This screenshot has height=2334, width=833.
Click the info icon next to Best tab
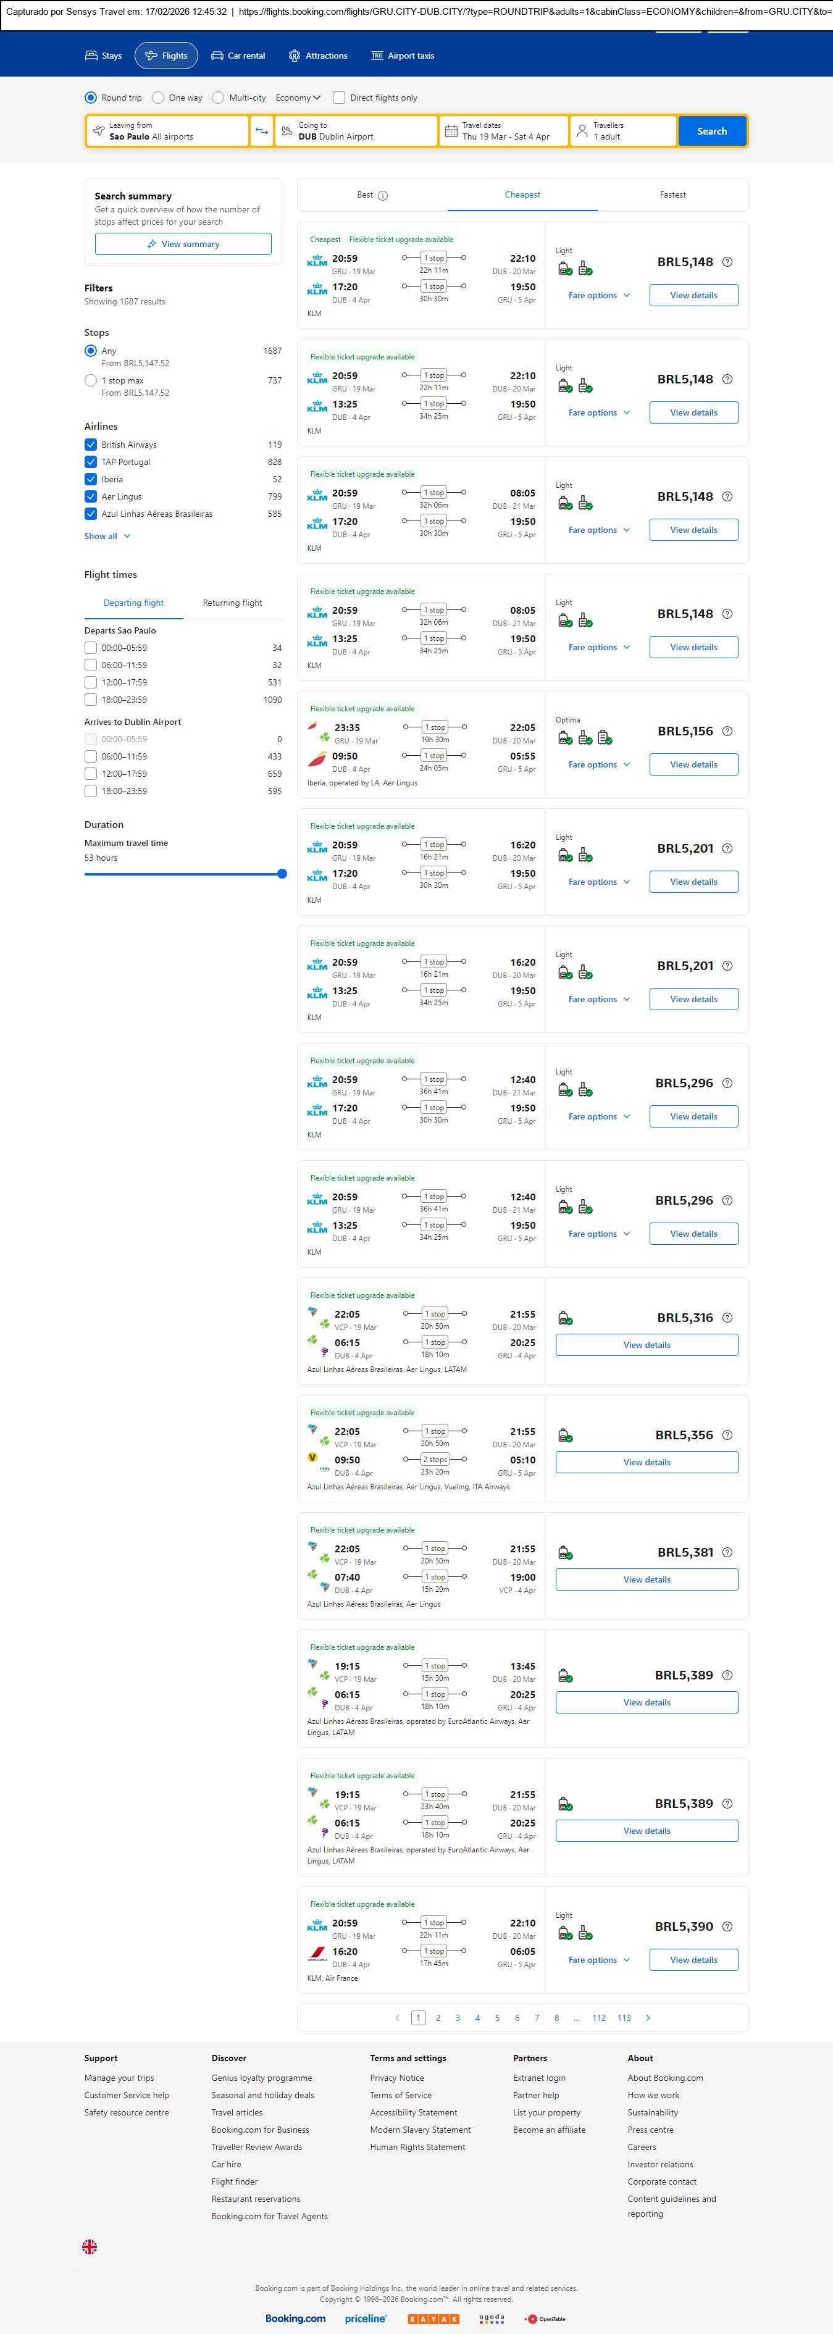pos(382,196)
